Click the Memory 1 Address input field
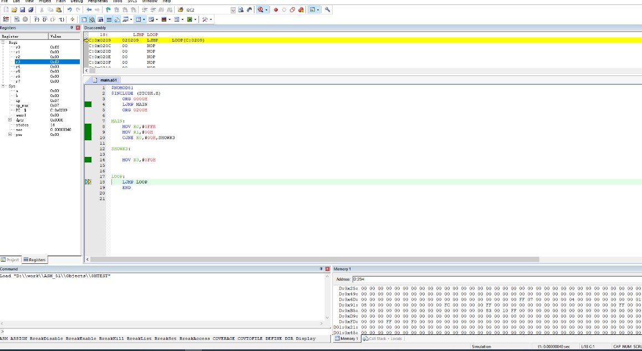Image resolution: width=642 pixels, height=351 pixels. point(497,279)
